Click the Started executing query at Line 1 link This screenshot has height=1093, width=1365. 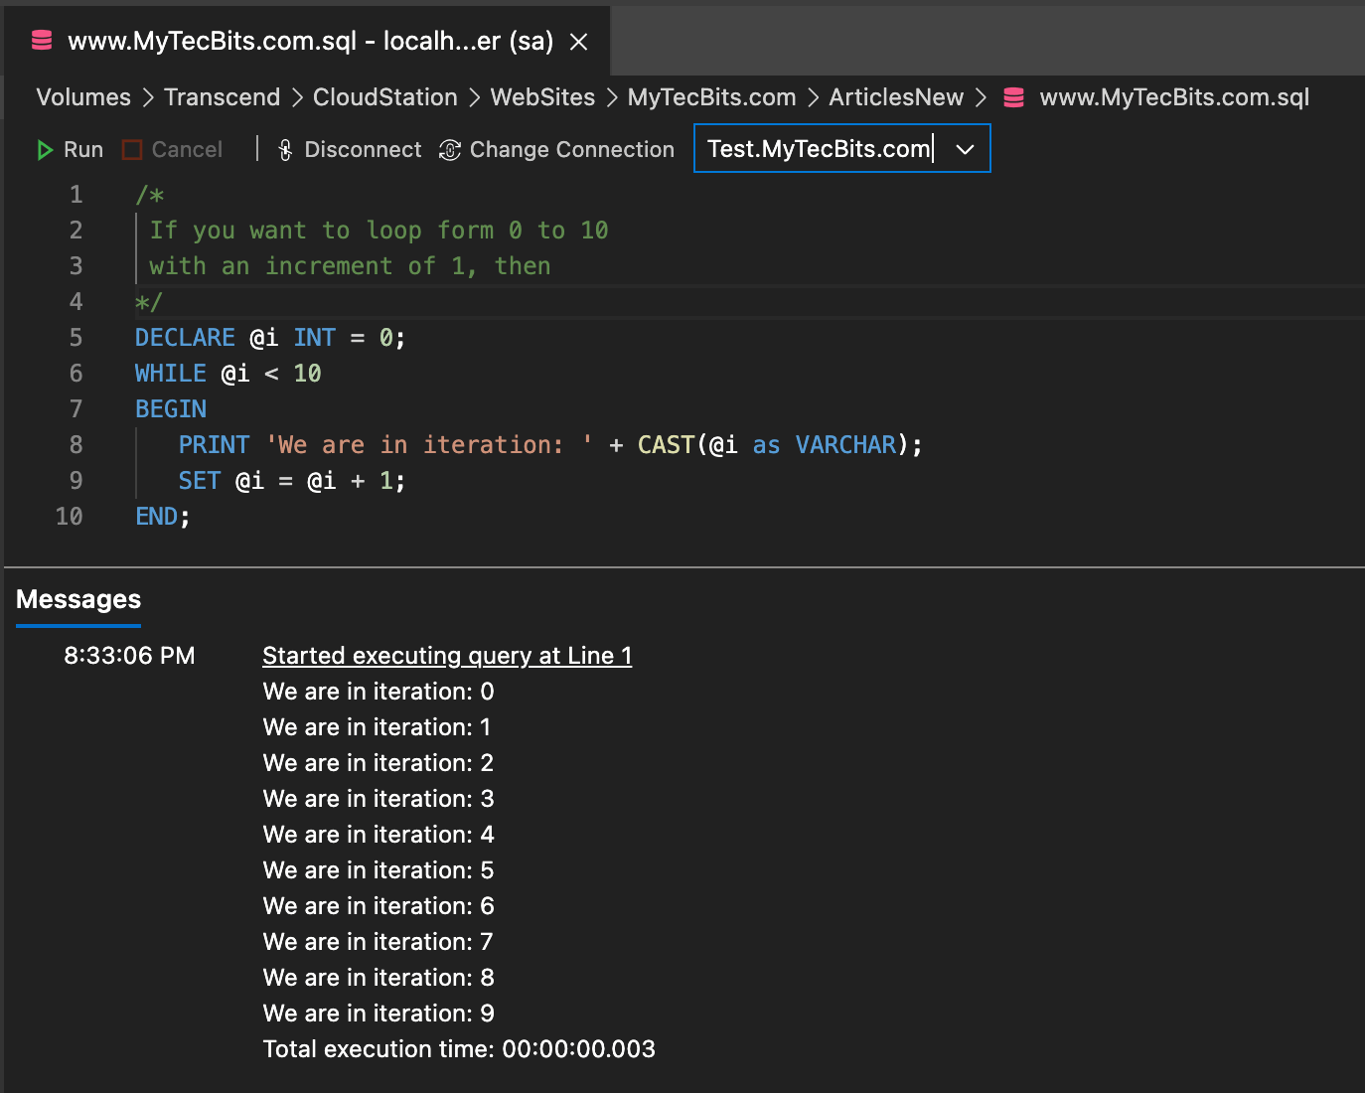[x=447, y=655]
